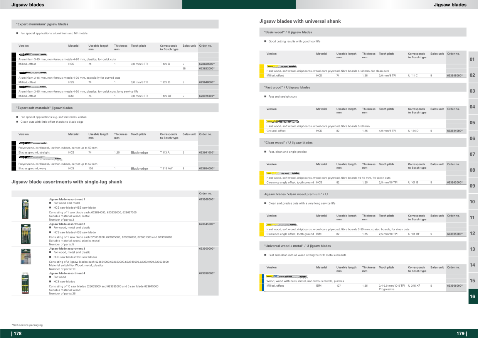Select order number 623648000*
Screen dimensions: 478x338
pos(207,82)
